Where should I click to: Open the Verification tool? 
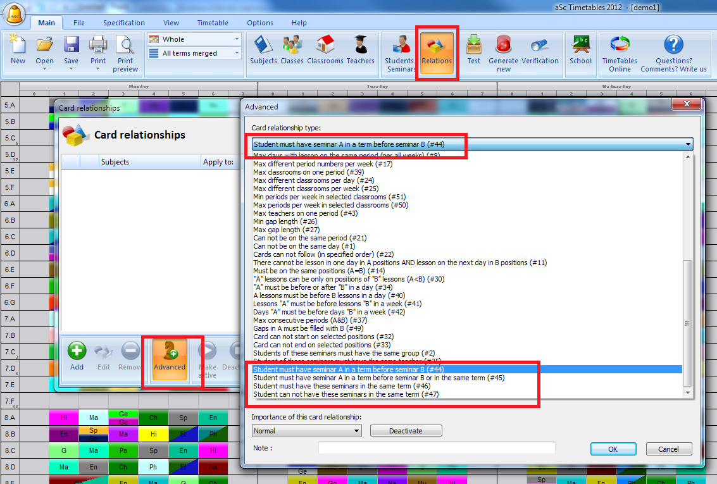[x=540, y=51]
